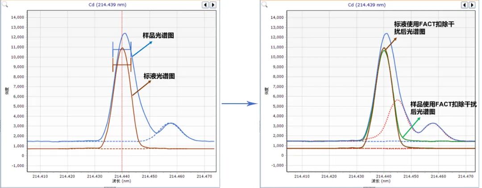Click the red dotted interference peak in right chart
482x188 pixels.
point(398,100)
